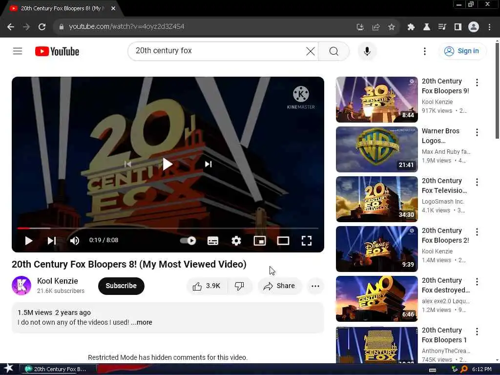This screenshot has width=500, height=375.
Task: Play the video with bottom-left play button
Action: click(29, 241)
